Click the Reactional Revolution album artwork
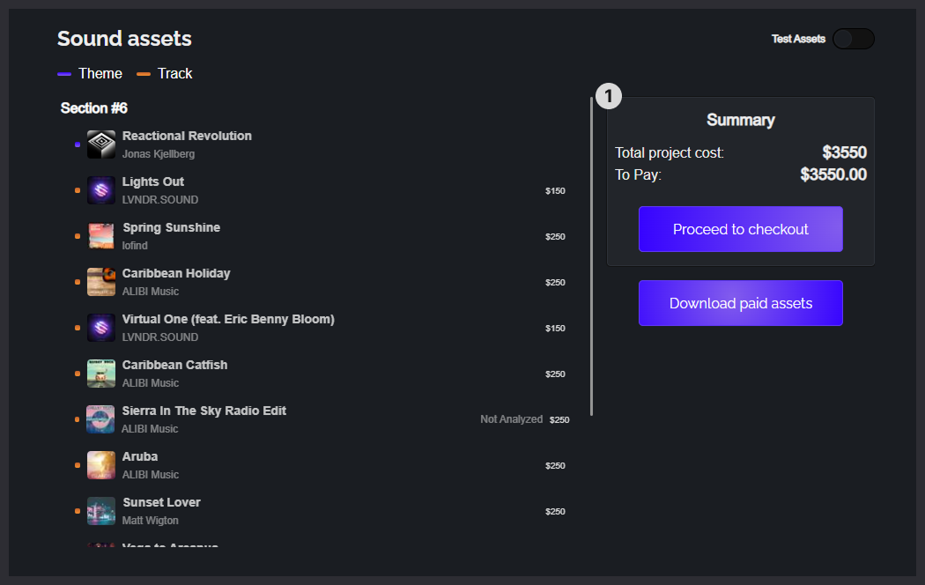Viewport: 925px width, 585px height. (101, 144)
